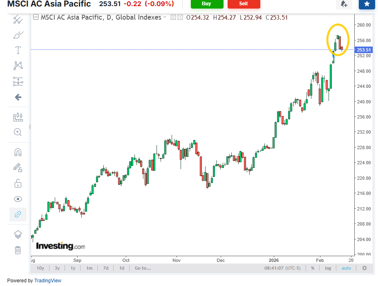Activate the zoom in magnifier tool
This screenshot has width=378, height=286.
pos(18,132)
